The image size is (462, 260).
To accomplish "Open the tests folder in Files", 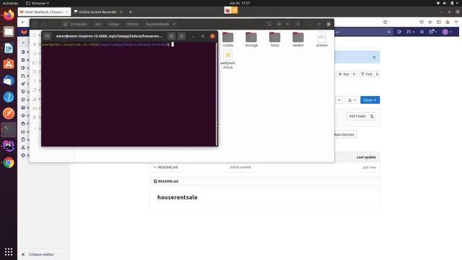I will pyautogui.click(x=274, y=40).
